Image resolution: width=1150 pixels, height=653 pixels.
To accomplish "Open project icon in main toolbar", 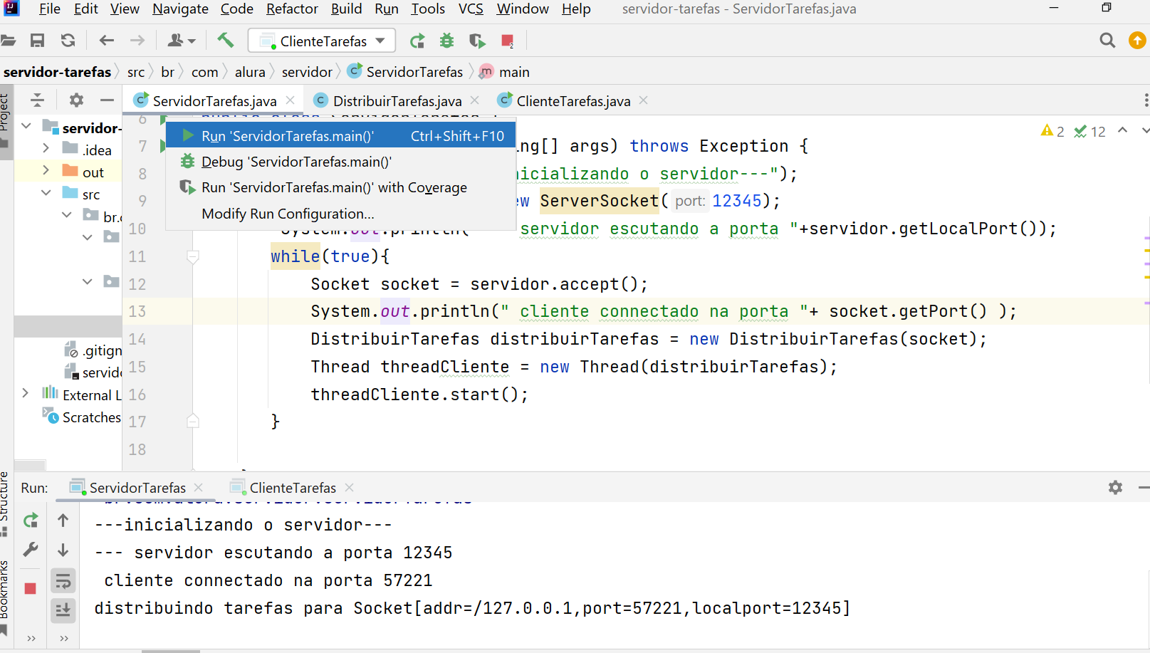I will [x=7, y=41].
